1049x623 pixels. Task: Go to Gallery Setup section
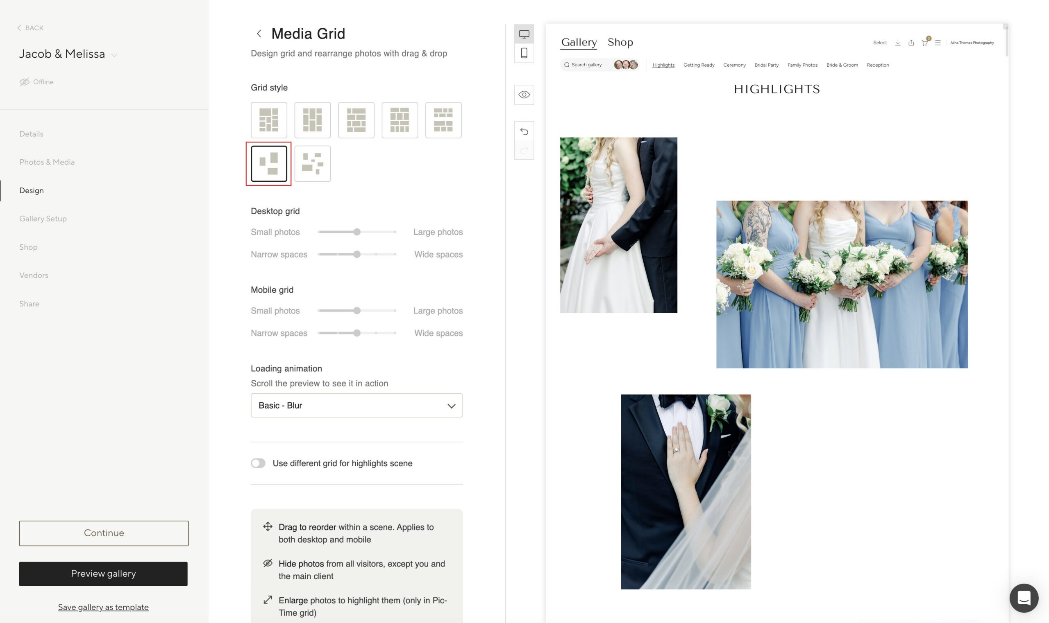pos(43,219)
